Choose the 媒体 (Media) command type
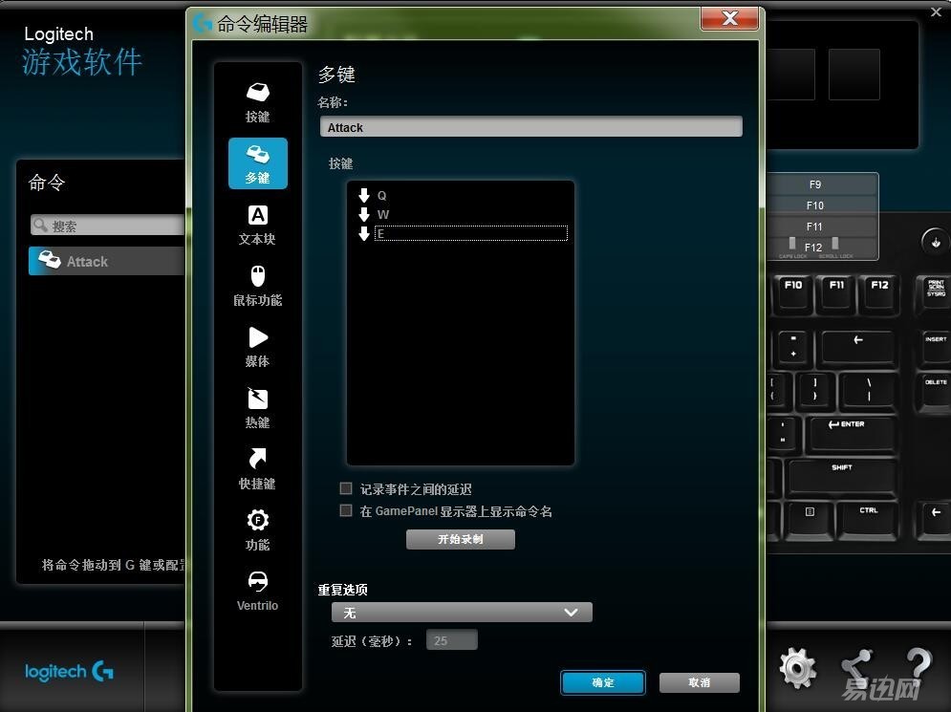 pyautogui.click(x=256, y=346)
